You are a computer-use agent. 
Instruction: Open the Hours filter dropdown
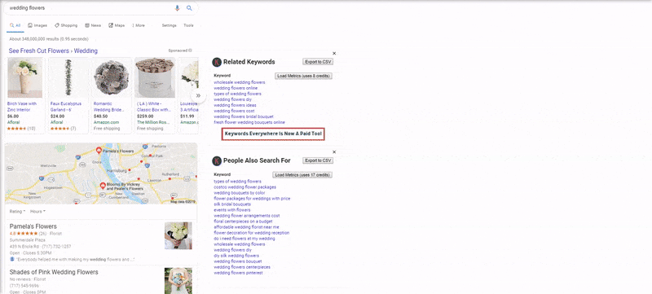point(37,212)
